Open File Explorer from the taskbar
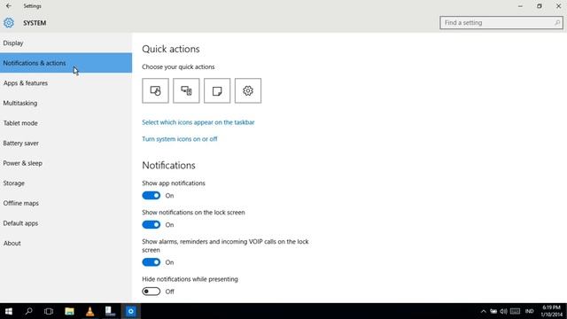567x319 pixels. [x=69, y=311]
